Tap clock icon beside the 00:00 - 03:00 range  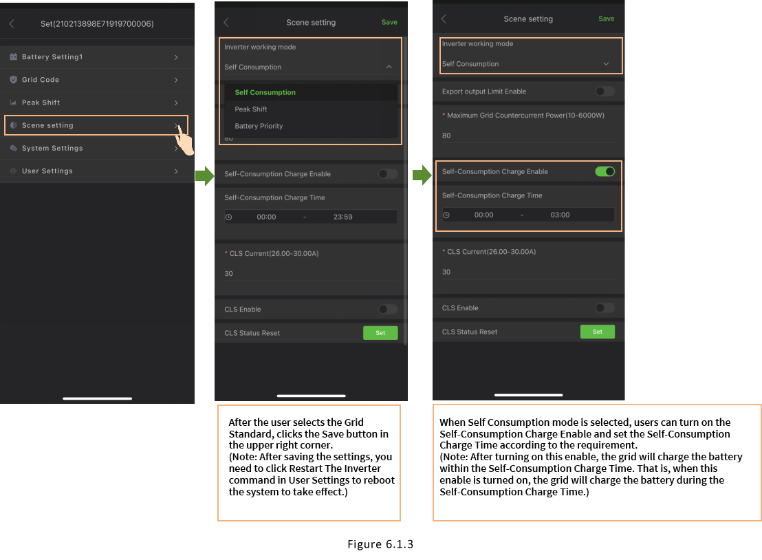[446, 215]
